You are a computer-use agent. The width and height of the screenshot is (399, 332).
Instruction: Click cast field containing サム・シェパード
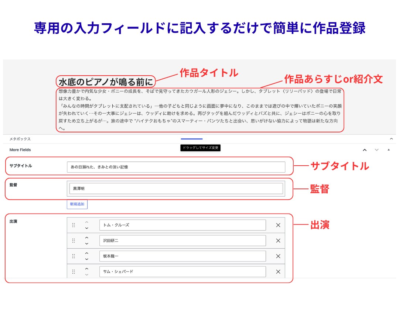pyautogui.click(x=183, y=272)
